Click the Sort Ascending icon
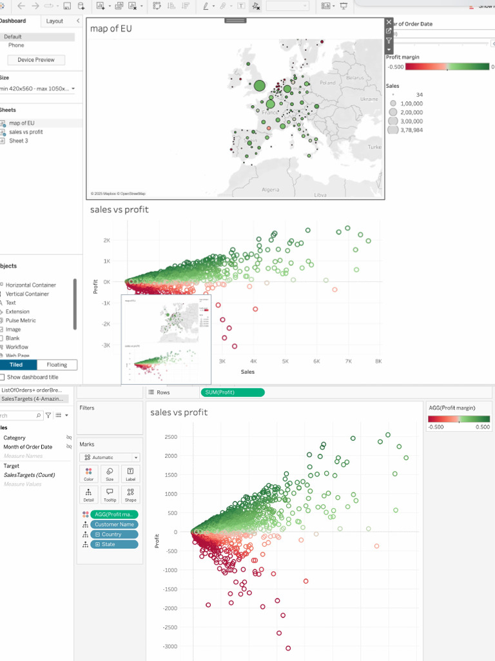This screenshot has width=495, height=661. point(171,6)
